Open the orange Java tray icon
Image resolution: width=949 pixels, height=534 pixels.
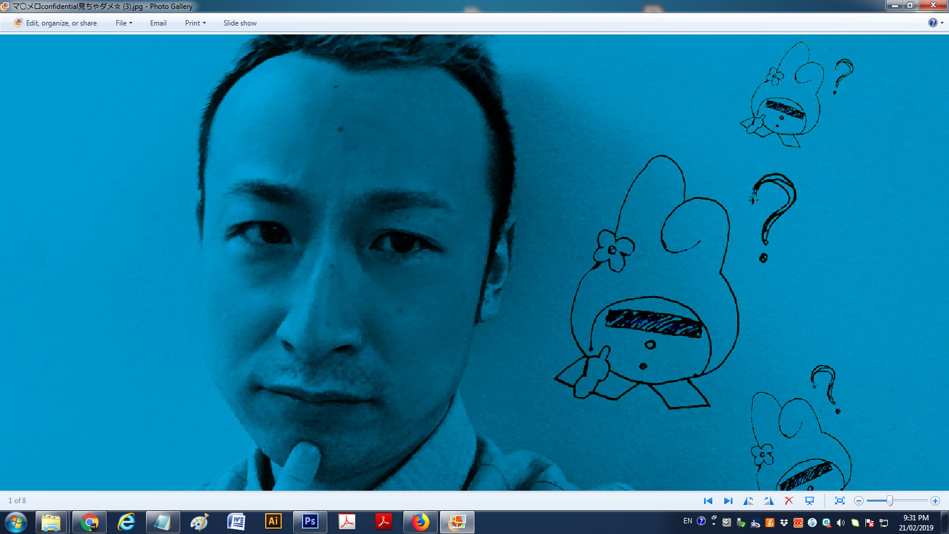pos(770,523)
